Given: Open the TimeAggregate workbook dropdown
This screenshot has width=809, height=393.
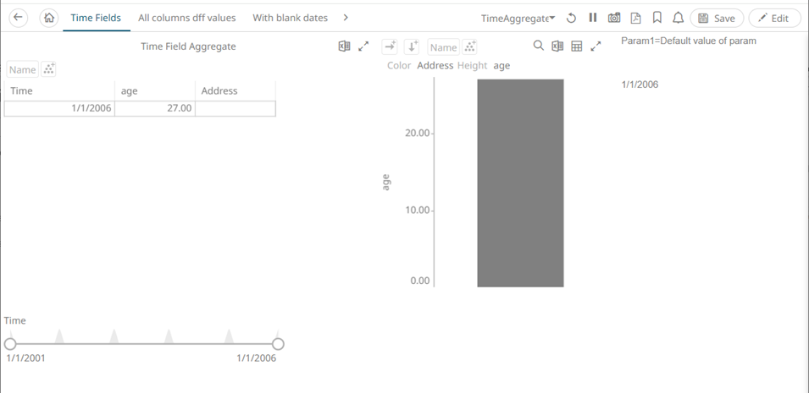Looking at the screenshot, I should pos(518,18).
